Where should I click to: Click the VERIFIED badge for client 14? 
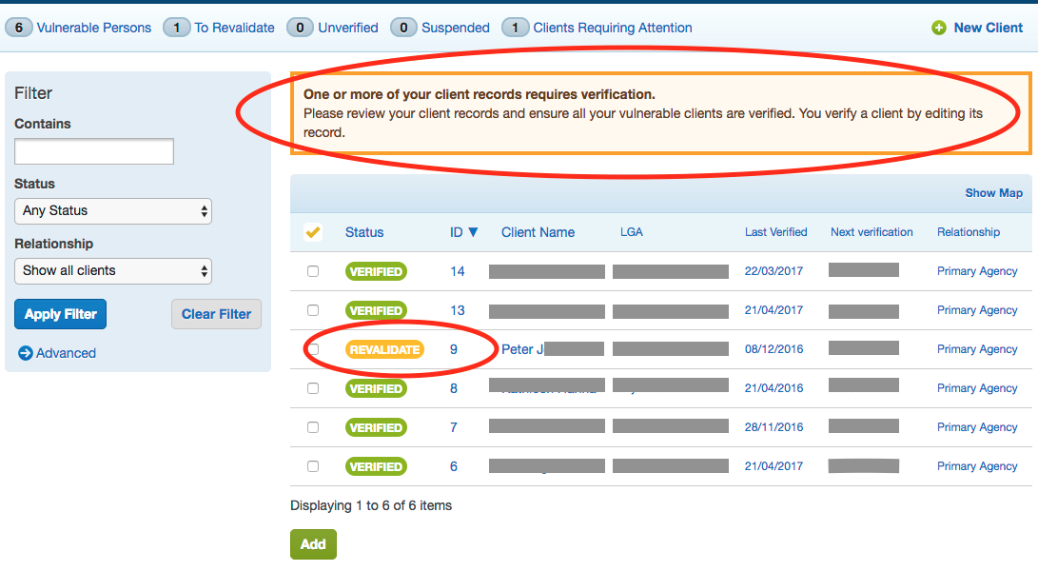click(x=376, y=271)
